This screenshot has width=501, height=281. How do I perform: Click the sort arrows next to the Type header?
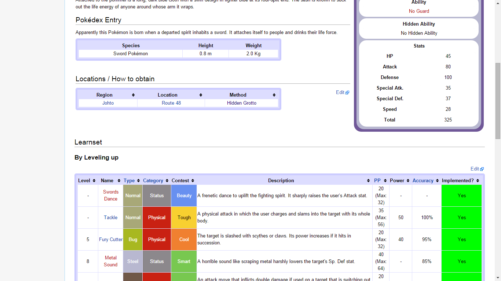tap(138, 181)
